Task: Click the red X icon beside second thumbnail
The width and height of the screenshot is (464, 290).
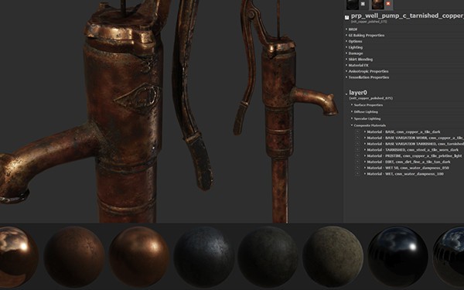Action: [388, 4]
